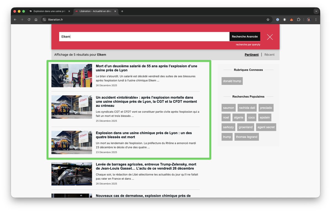Open 'Mort d'un deuxième salarié' article headline
Screen dimensions: 331x212
146,68
